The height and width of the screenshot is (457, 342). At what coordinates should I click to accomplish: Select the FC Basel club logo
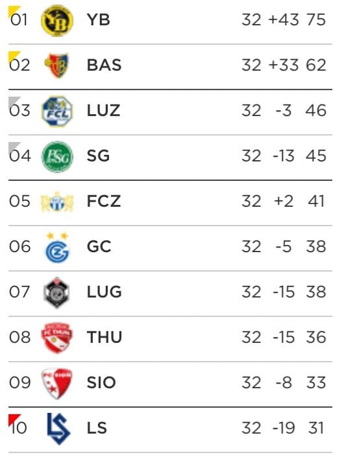56,65
